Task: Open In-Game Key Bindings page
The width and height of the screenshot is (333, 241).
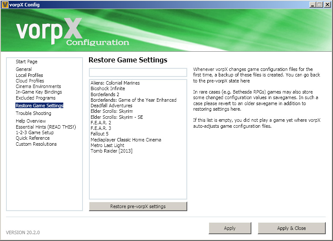Action: (39, 92)
